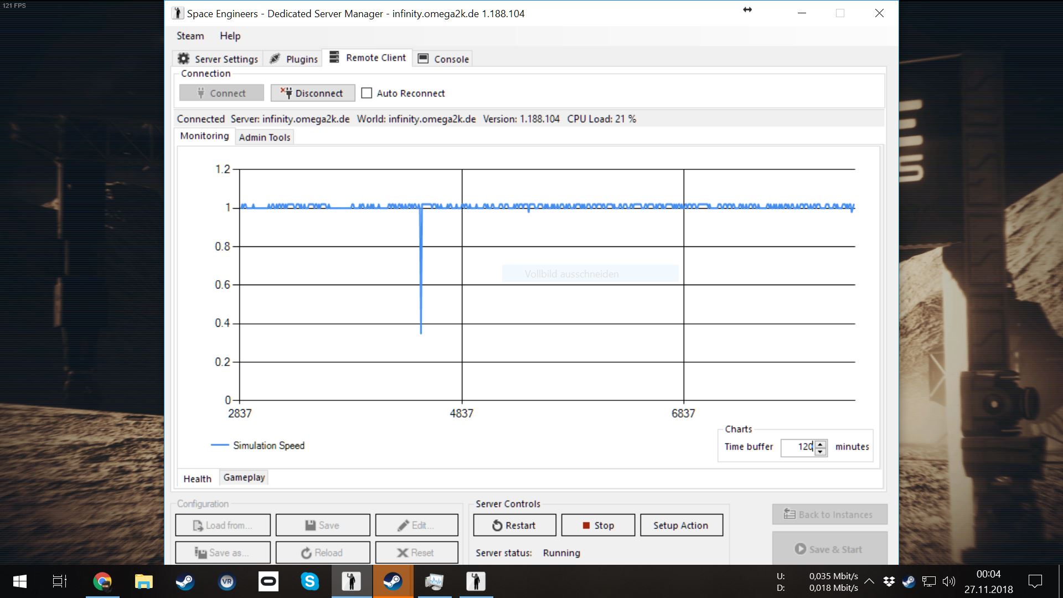This screenshot has width=1063, height=598.
Task: Switch to the Admin Tools tab
Action: [x=265, y=137]
